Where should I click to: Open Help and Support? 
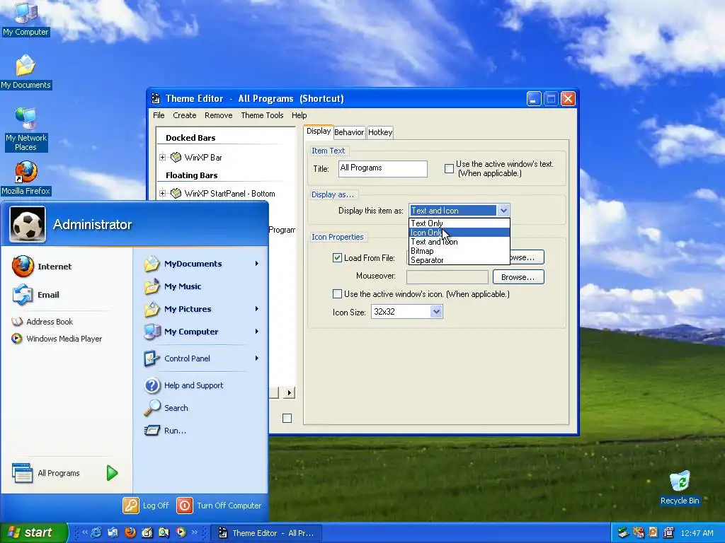click(x=184, y=385)
